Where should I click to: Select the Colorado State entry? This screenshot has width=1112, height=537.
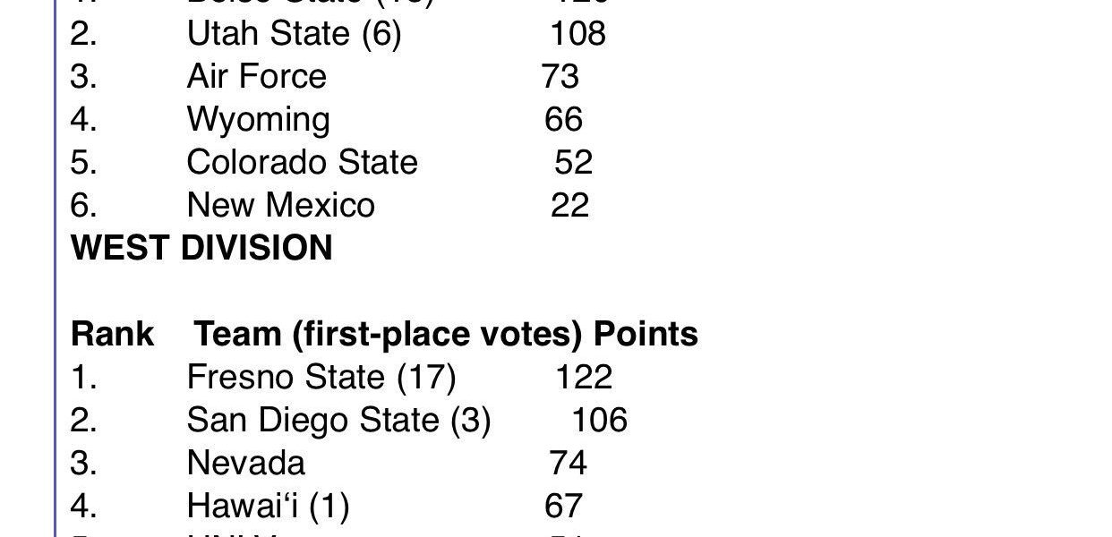(x=302, y=163)
